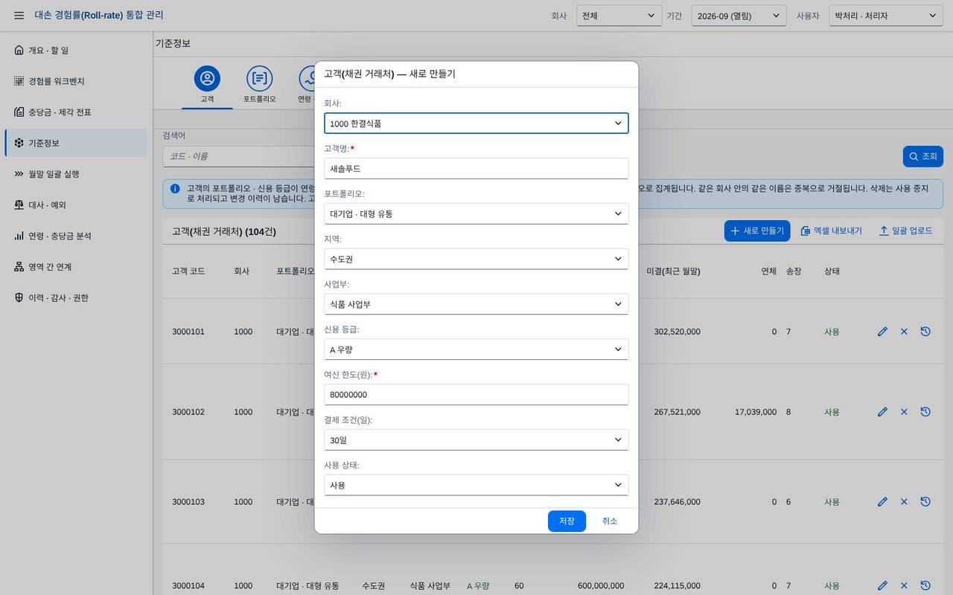Open the 결제 조건(일) dropdown showing 30일

[476, 440]
